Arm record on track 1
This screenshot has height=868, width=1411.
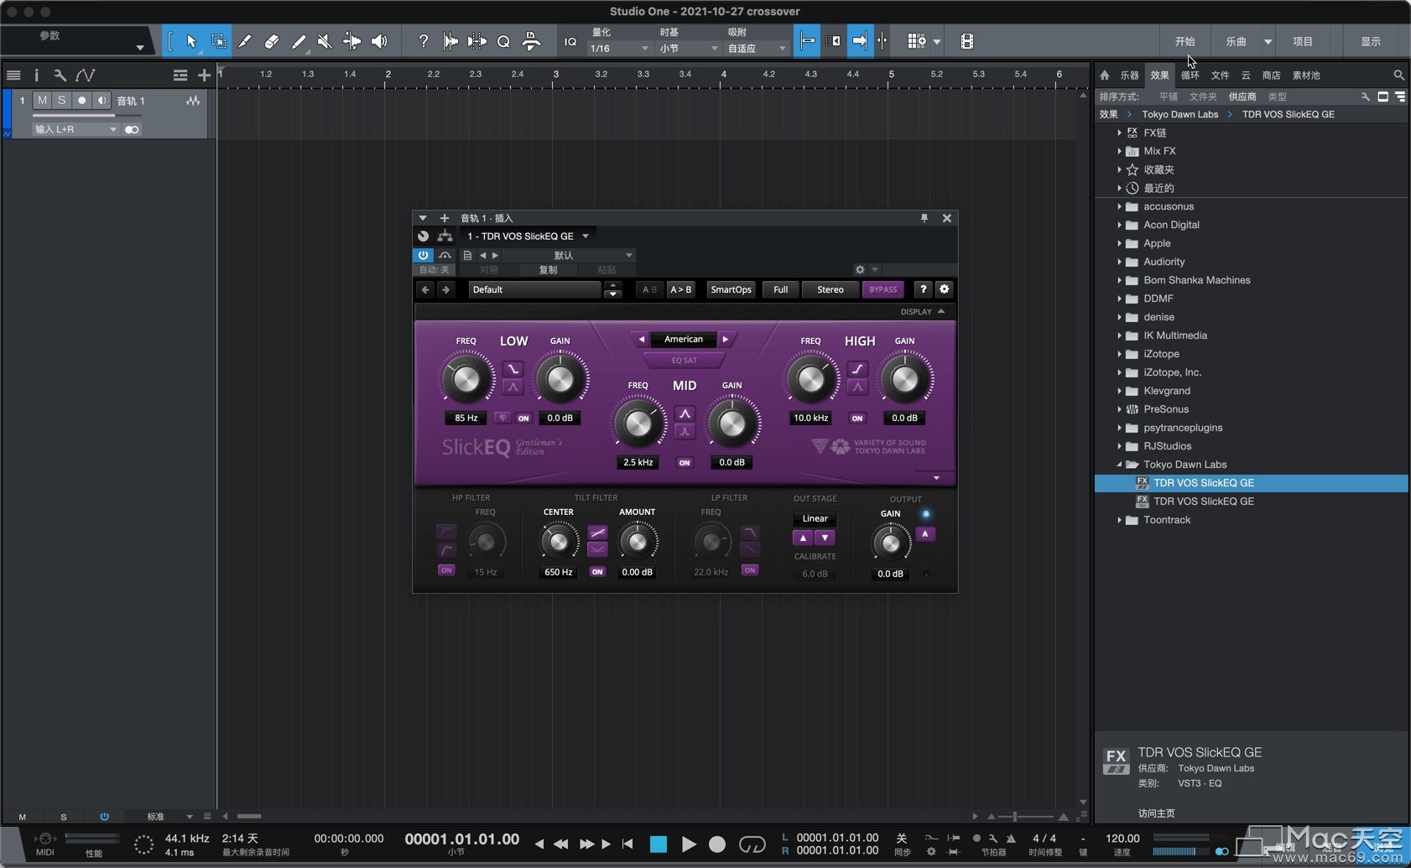click(81, 101)
